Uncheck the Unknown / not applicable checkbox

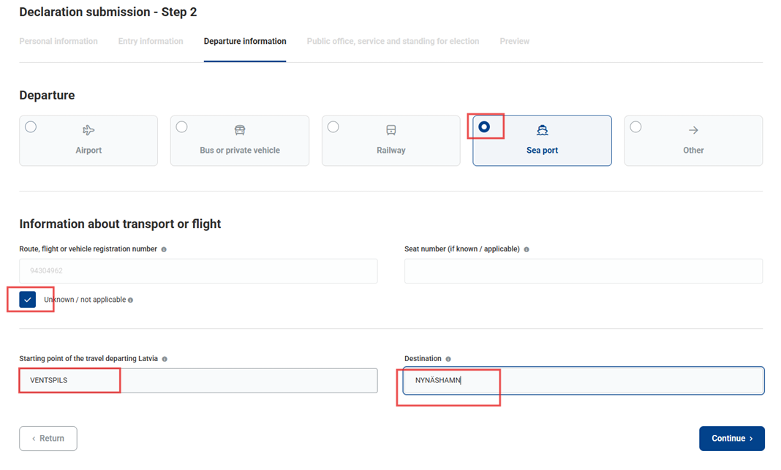[28, 300]
